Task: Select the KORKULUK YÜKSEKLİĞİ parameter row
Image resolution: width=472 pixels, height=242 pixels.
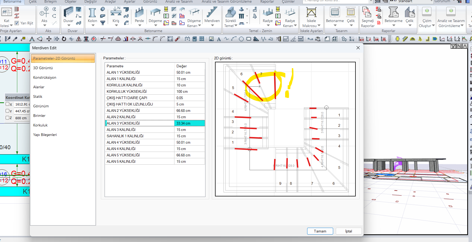Action: tap(155, 91)
